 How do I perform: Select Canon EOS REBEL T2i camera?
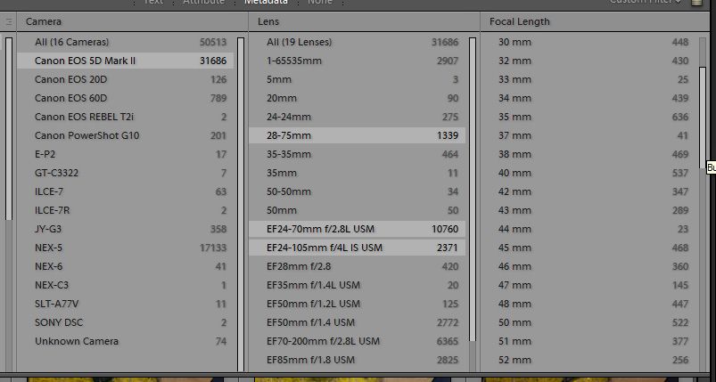(x=125, y=117)
